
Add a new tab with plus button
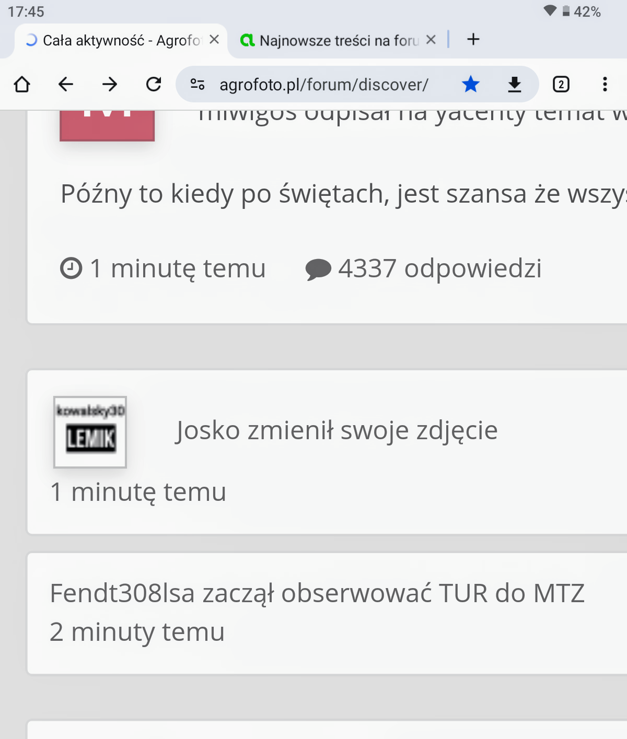(x=473, y=40)
